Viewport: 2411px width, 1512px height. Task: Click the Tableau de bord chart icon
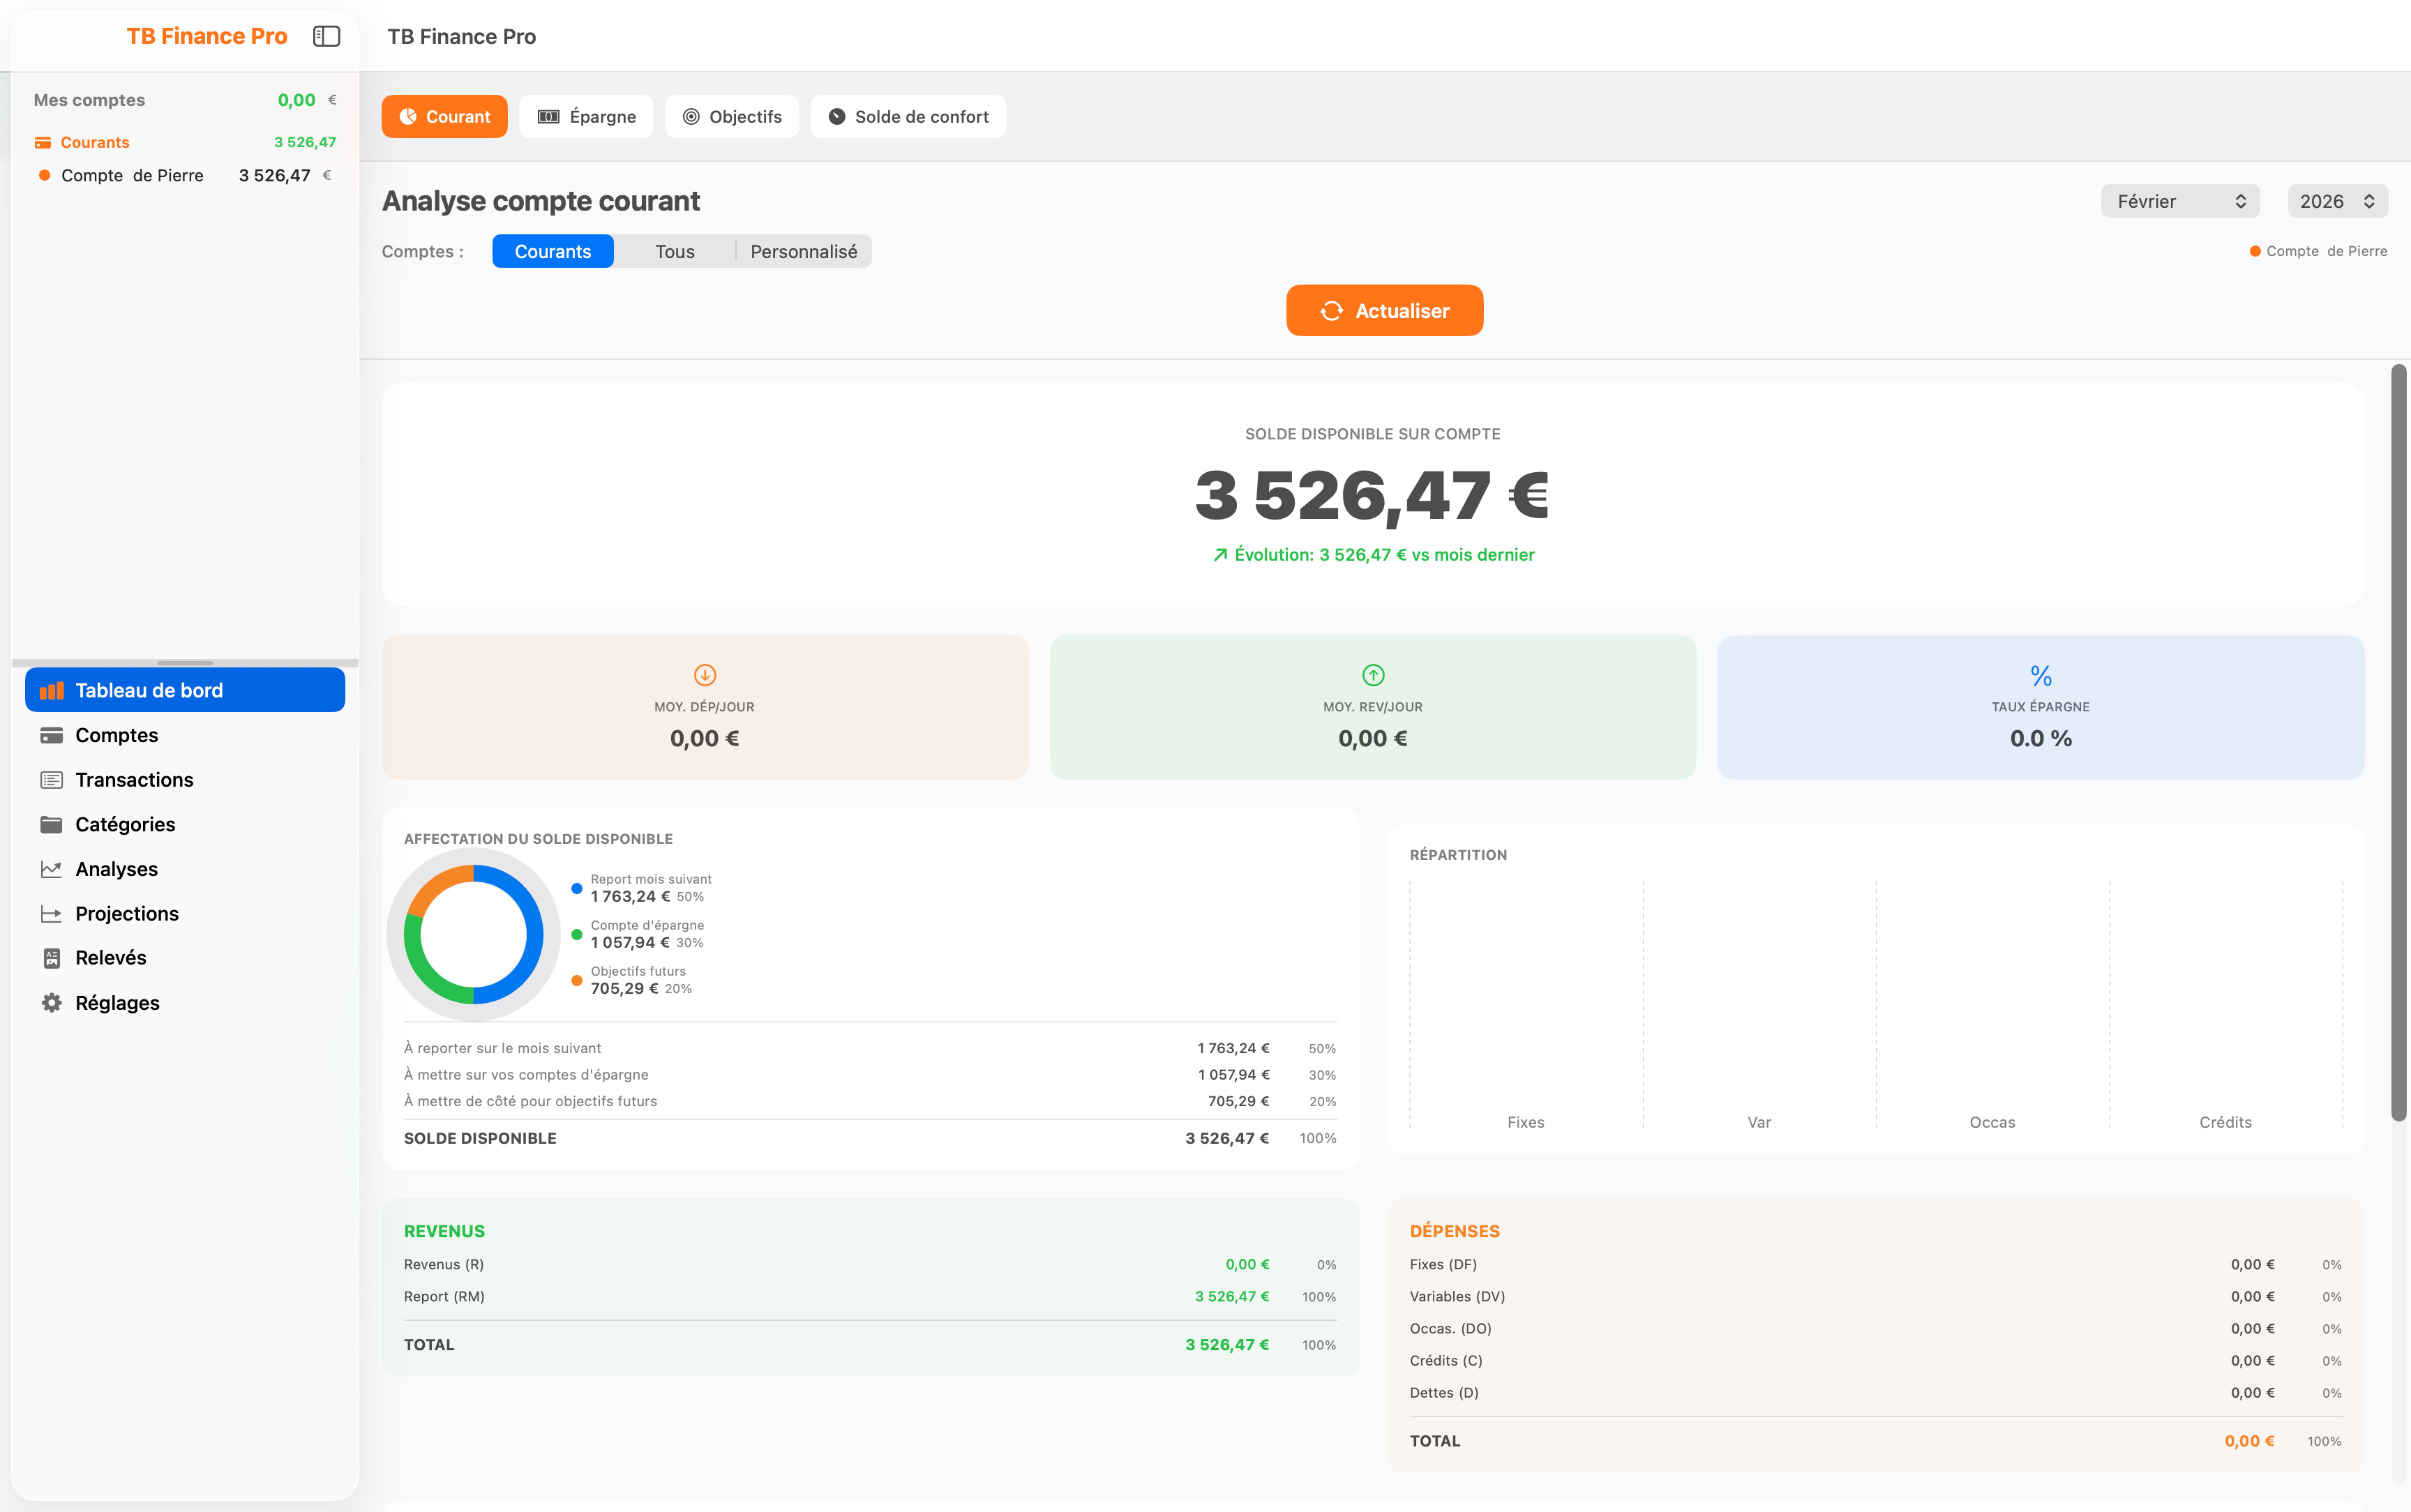pyautogui.click(x=51, y=691)
